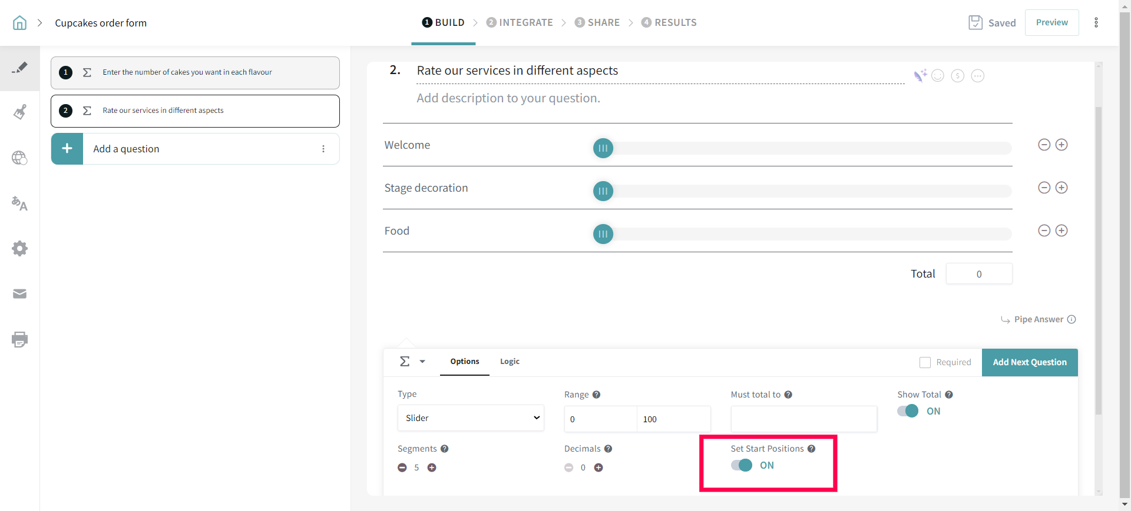Switch to the Logic tab

coord(510,362)
